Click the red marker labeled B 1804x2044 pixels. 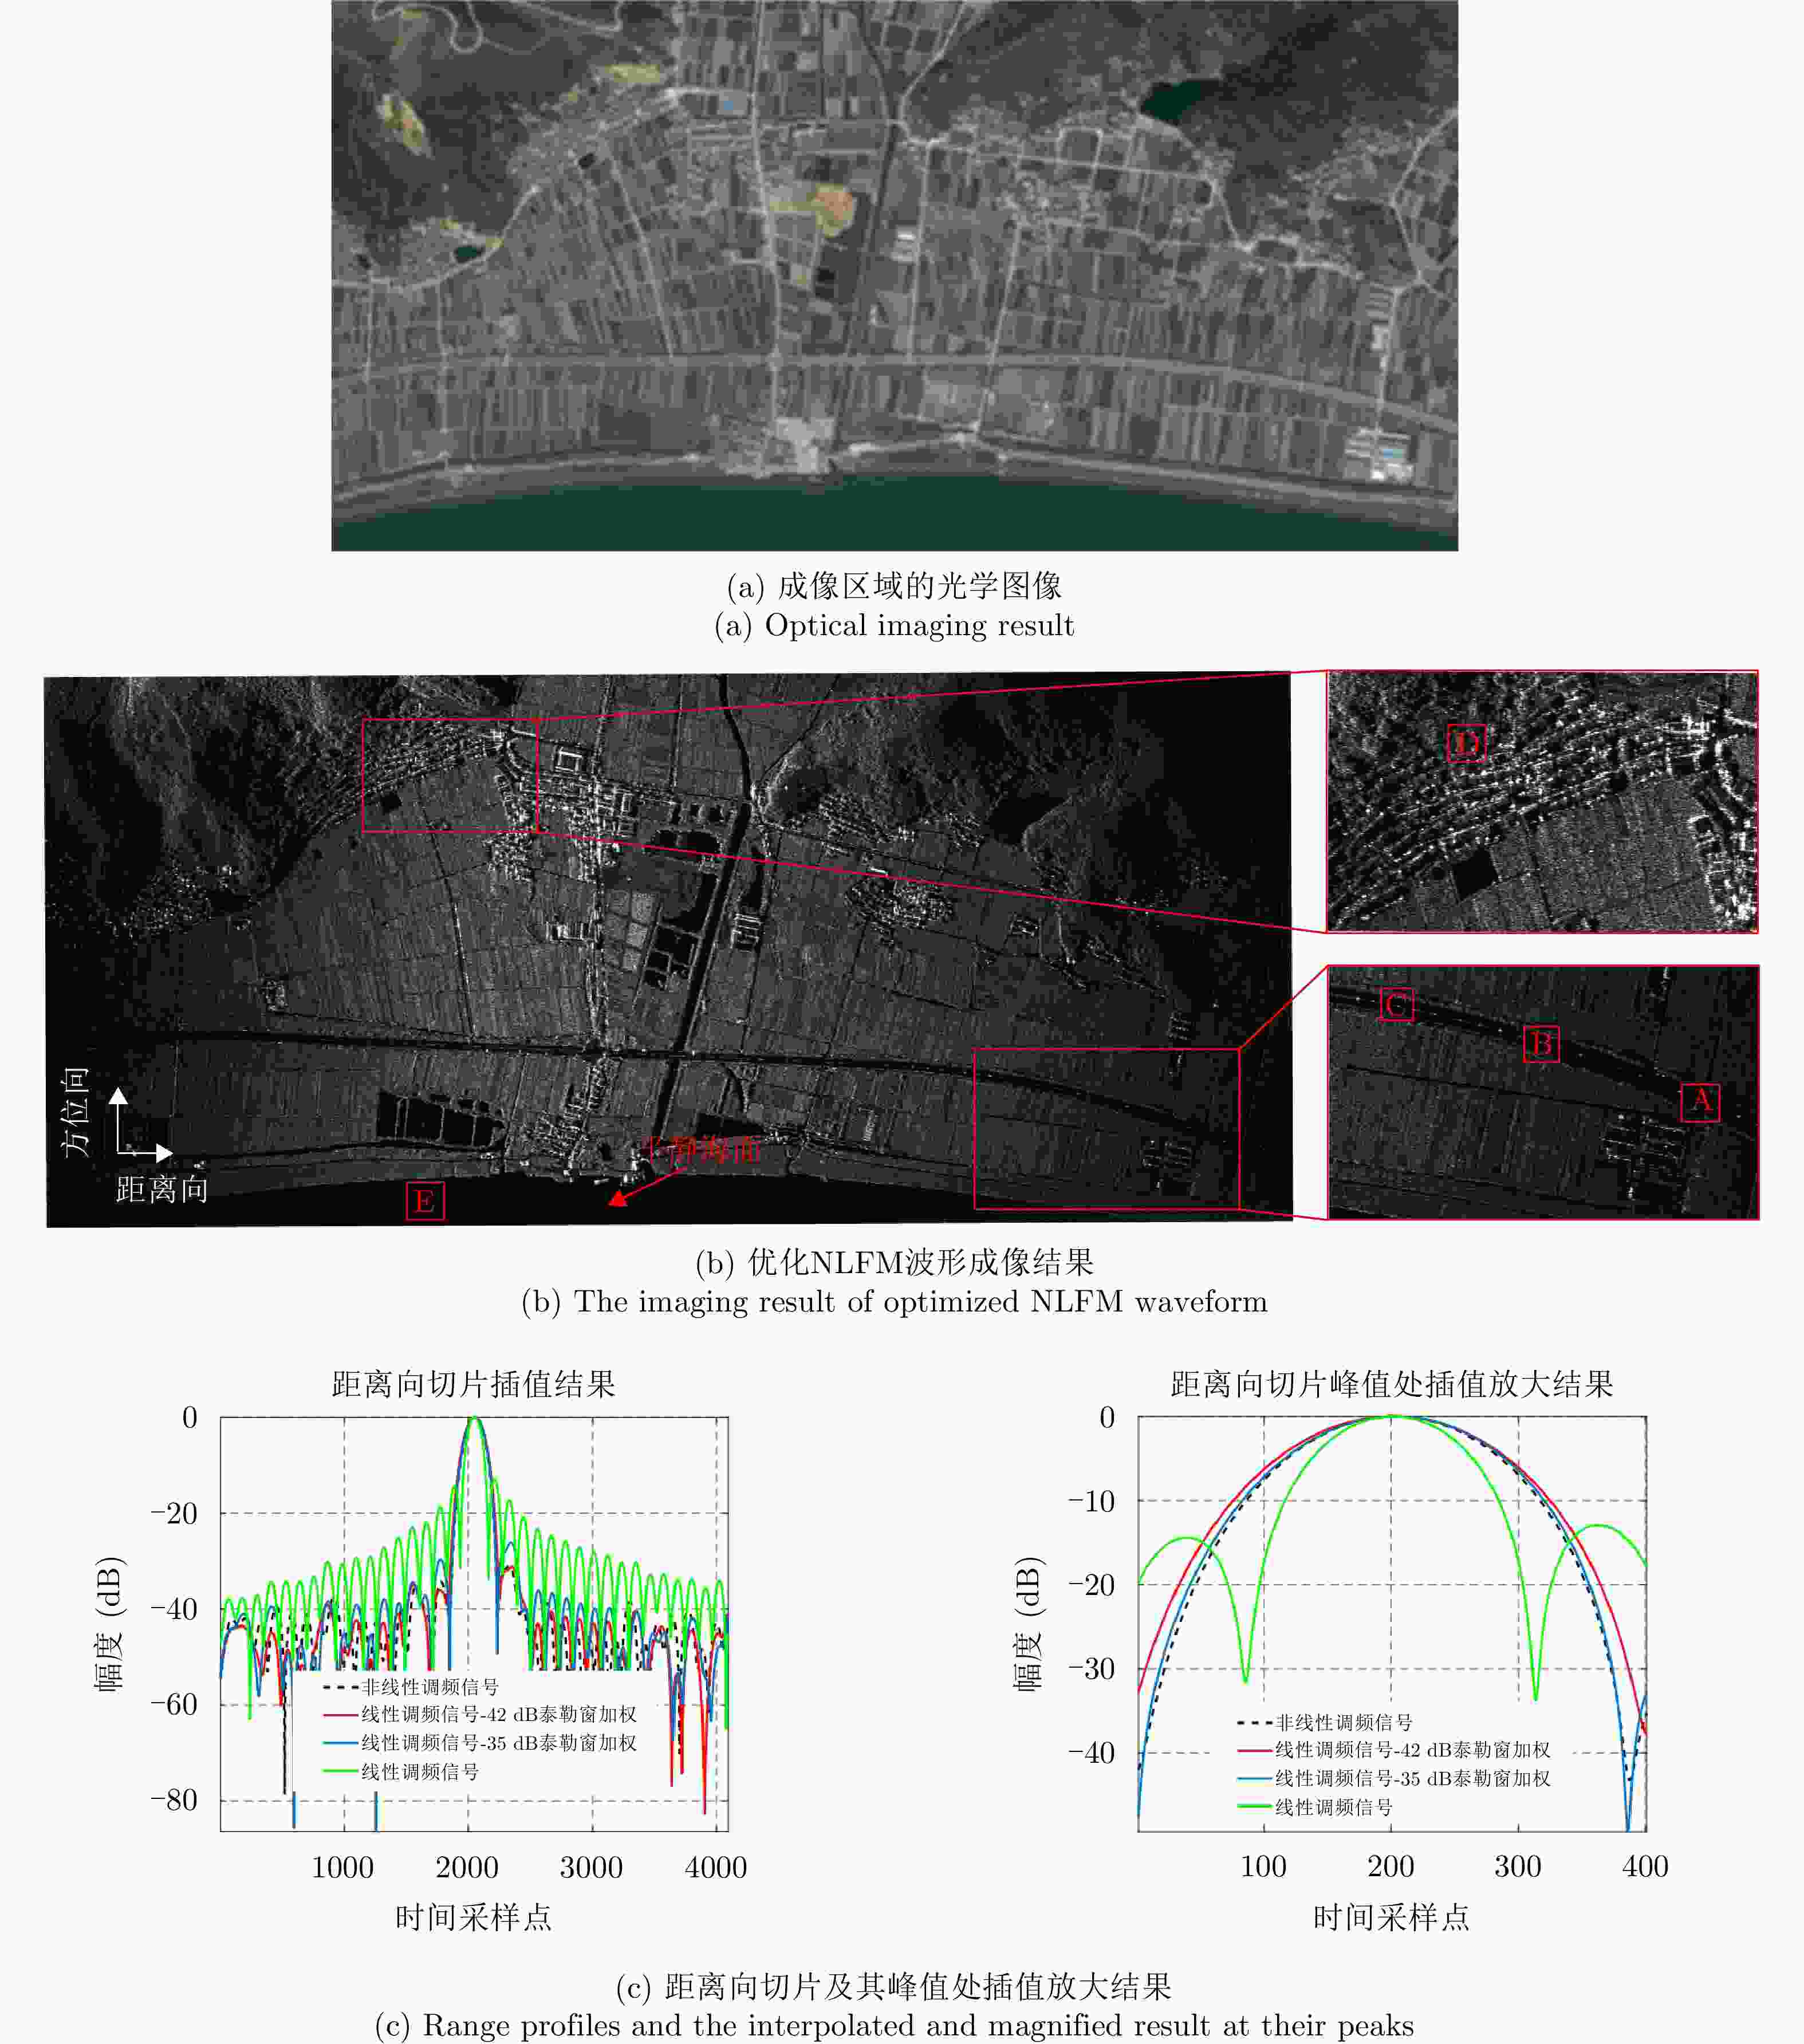(x=1541, y=1043)
